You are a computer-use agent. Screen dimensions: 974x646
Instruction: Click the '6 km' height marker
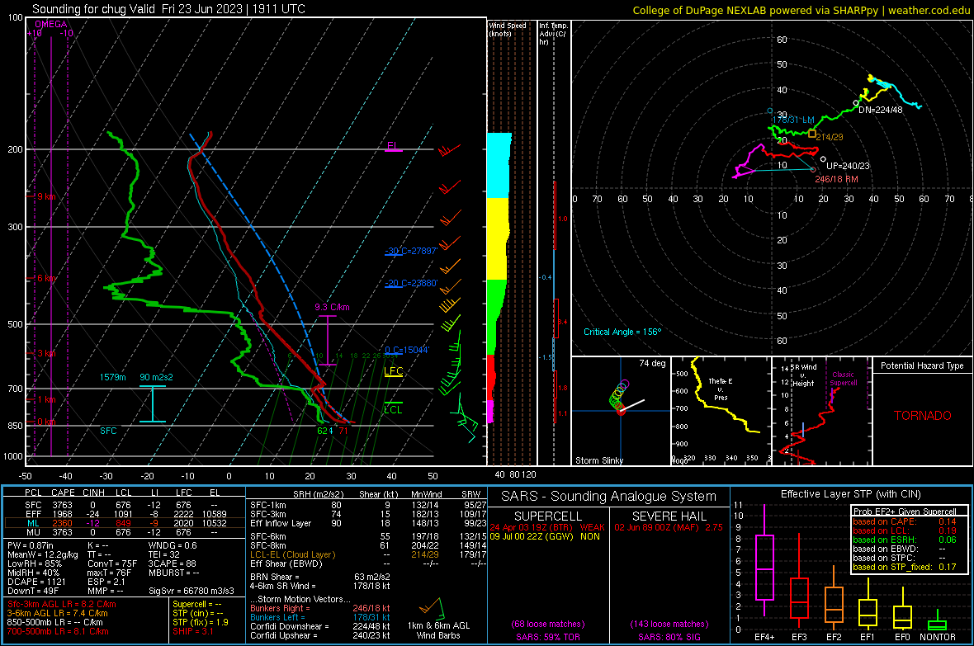click(46, 278)
